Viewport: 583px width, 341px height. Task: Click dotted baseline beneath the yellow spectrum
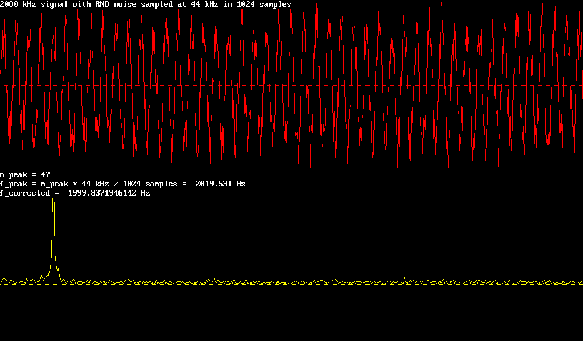point(342,284)
